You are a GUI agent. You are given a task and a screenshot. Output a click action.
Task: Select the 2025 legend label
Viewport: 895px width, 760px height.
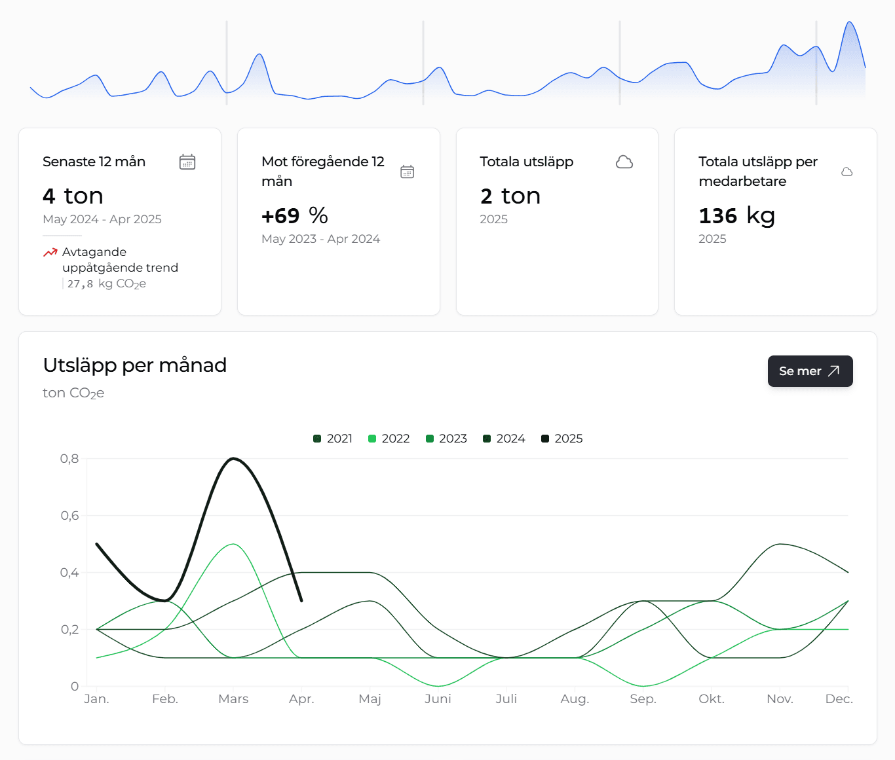(568, 439)
